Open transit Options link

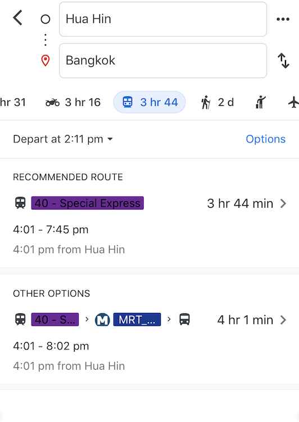[265, 139]
